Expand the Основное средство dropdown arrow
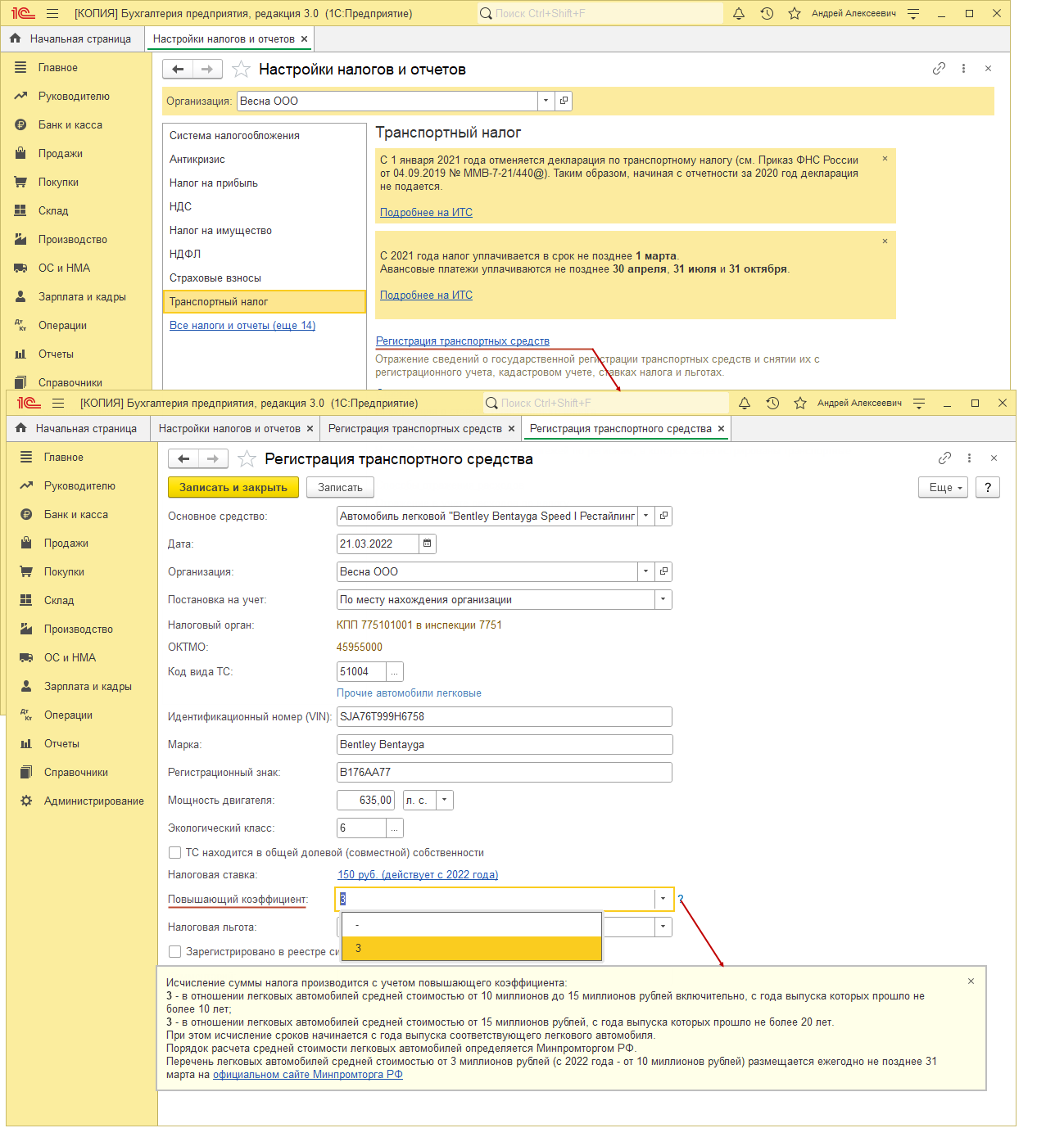The height and width of the screenshot is (1128, 1055). 646,516
